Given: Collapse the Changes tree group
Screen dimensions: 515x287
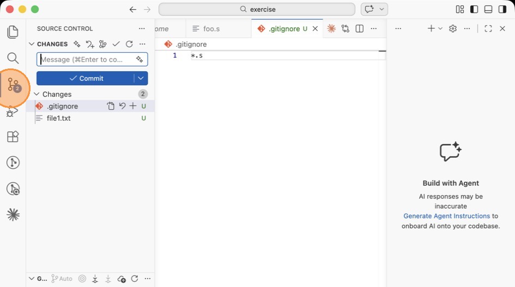Looking at the screenshot, I should point(37,94).
